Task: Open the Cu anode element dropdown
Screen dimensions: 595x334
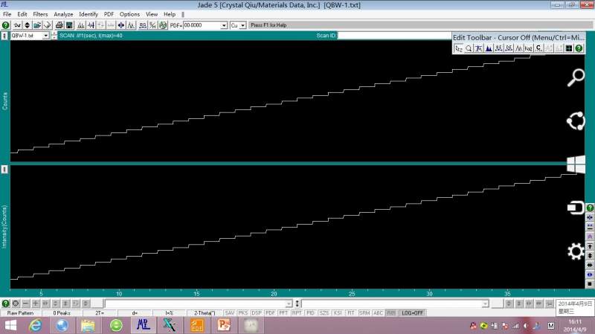Action: [x=243, y=25]
